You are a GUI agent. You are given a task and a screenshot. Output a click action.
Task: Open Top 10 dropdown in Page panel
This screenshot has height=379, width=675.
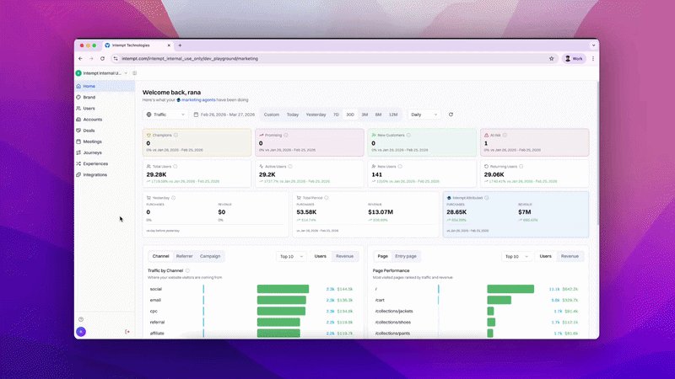pos(516,257)
